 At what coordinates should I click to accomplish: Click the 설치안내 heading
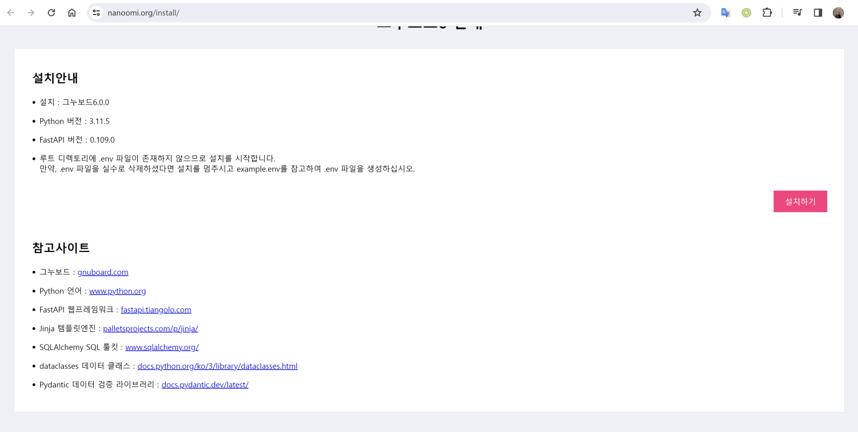click(x=55, y=78)
